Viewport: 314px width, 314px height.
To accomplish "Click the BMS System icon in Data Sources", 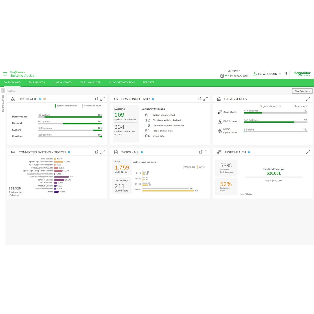I will coord(220,121).
